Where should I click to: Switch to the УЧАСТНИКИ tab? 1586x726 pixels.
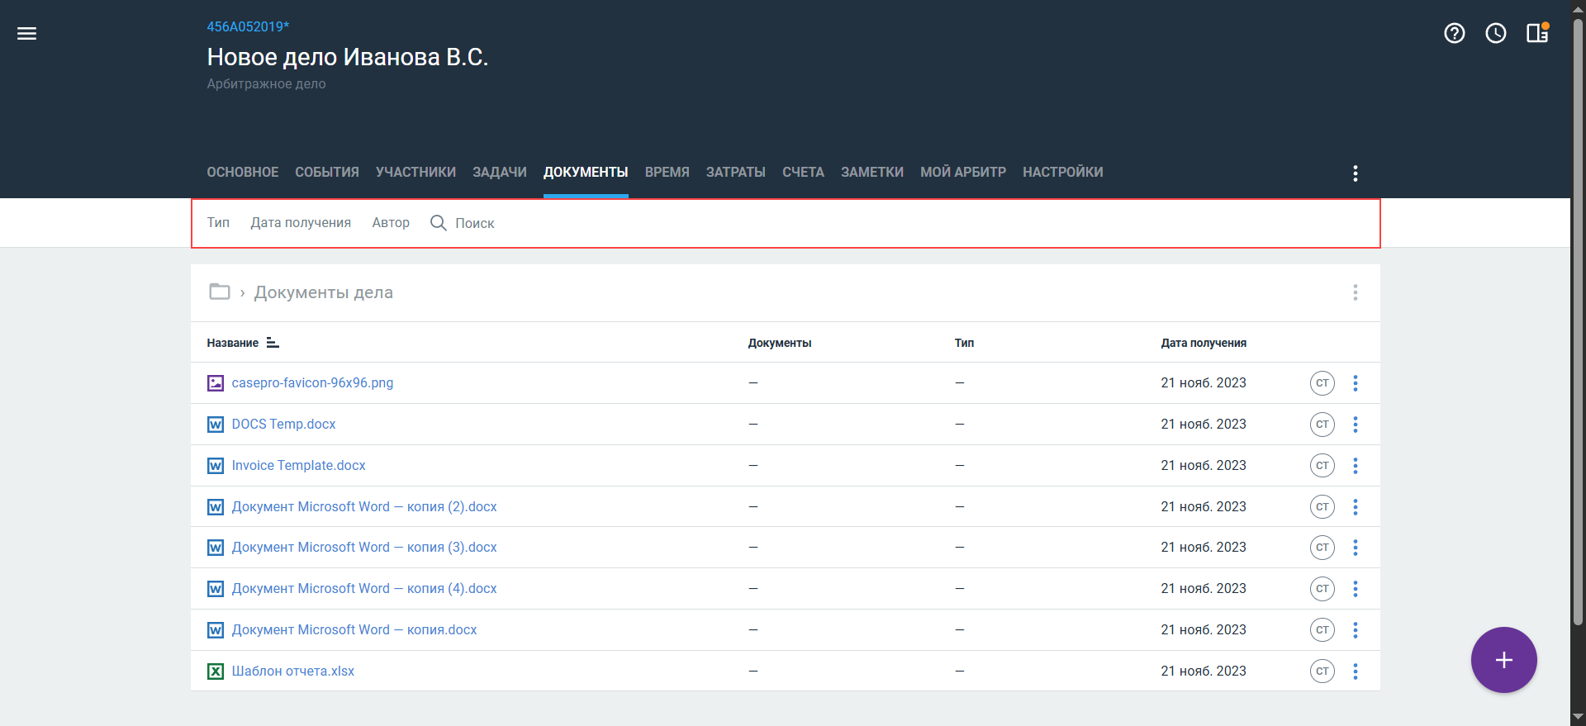(x=415, y=173)
